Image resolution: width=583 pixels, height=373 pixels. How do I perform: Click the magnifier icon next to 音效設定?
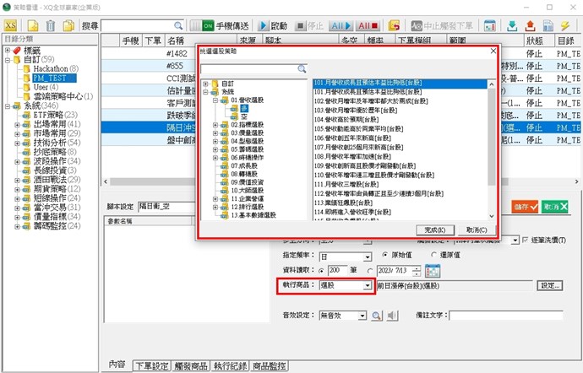point(377,316)
